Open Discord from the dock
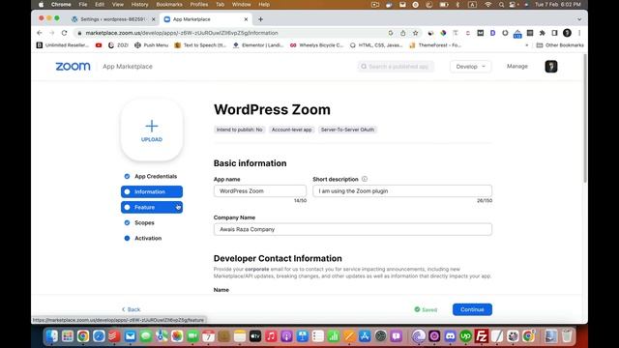The image size is (619, 348). coord(450,336)
